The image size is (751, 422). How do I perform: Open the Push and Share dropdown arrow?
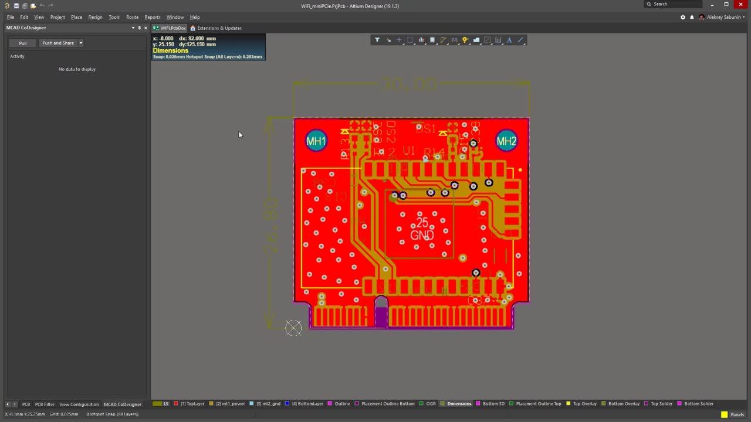(81, 43)
